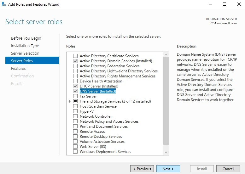Enable Windows Deployment Services checkbox
Image resolution: width=245 pixels, height=174 pixels.
[75, 152]
